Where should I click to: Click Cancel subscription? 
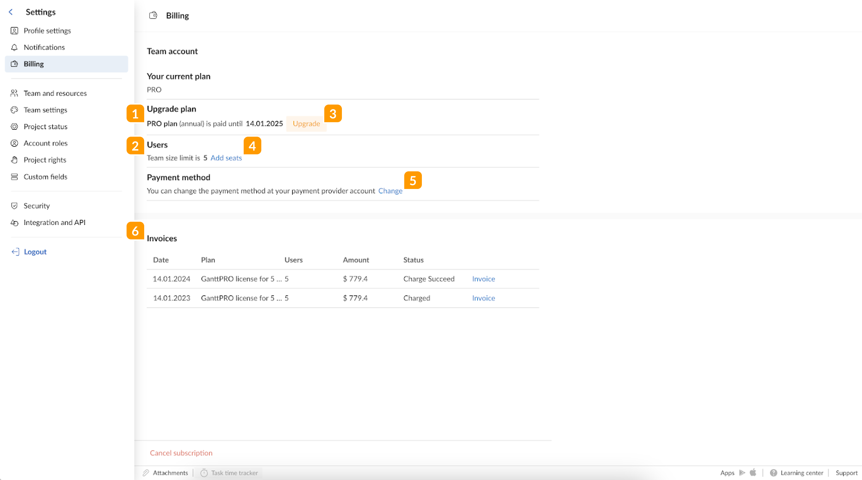(x=181, y=453)
